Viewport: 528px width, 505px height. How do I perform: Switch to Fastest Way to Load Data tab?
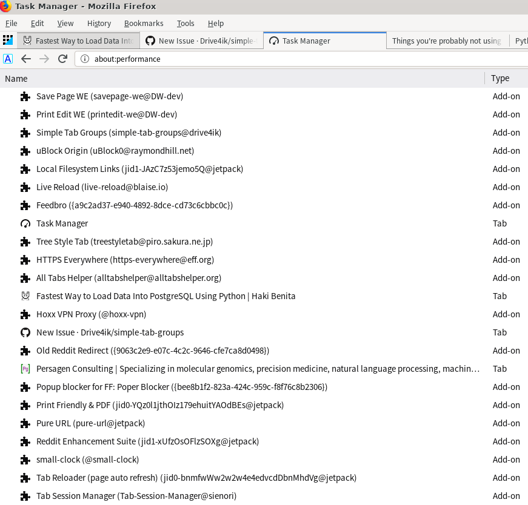click(78, 41)
